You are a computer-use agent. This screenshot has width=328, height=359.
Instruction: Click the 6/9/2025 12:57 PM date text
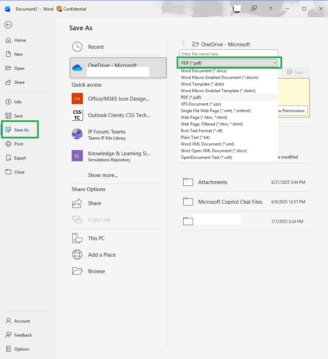(x=288, y=202)
